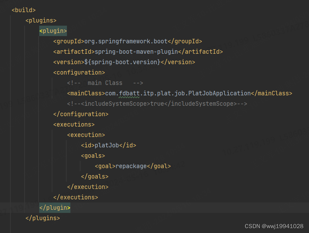Viewport: 309px width, 233px height.
Task: Click the highlighted opening plugin tag
Action: pyautogui.click(x=53, y=31)
